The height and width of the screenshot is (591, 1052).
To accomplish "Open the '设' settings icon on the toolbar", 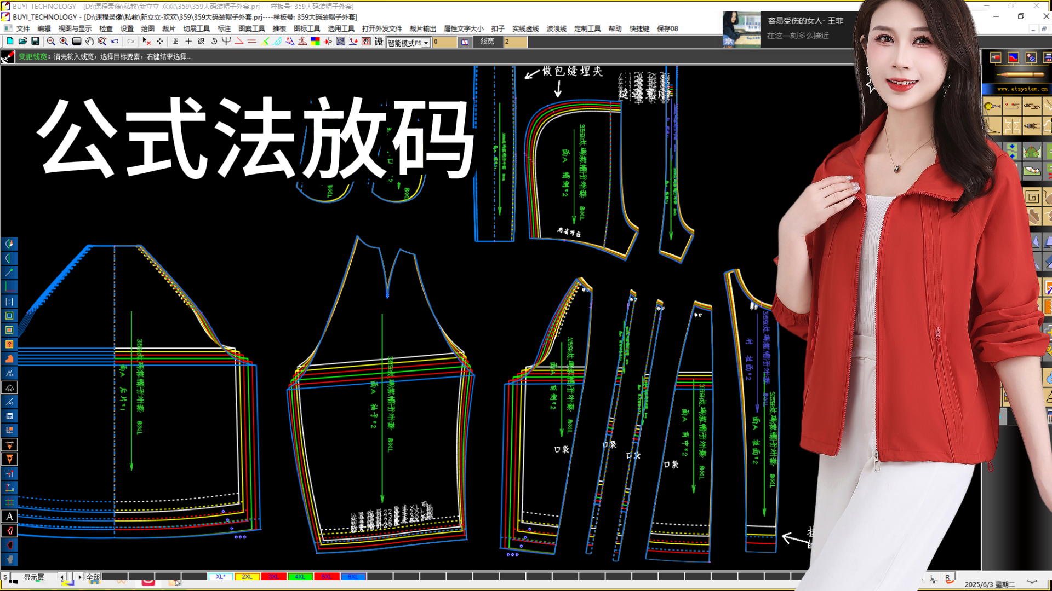I will [378, 41].
